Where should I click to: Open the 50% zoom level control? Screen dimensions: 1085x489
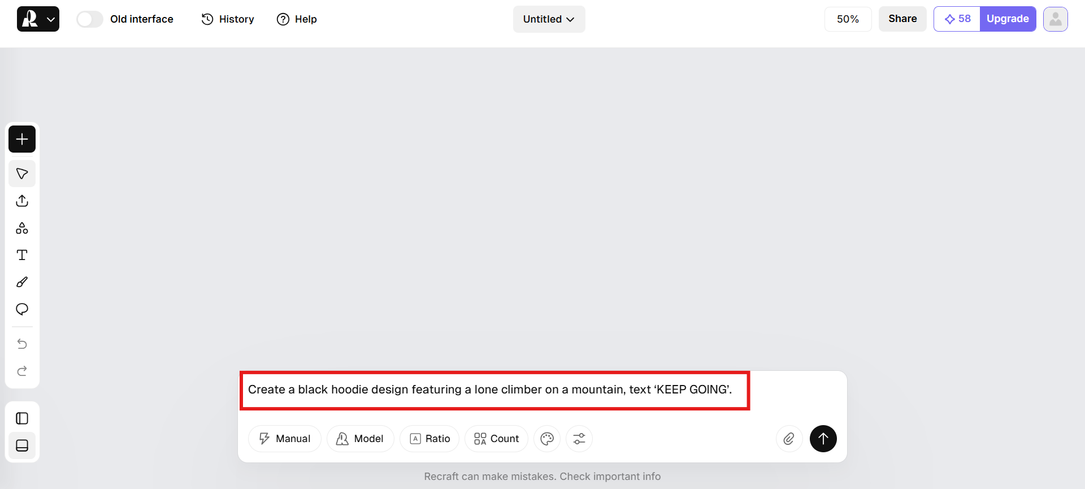[848, 19]
